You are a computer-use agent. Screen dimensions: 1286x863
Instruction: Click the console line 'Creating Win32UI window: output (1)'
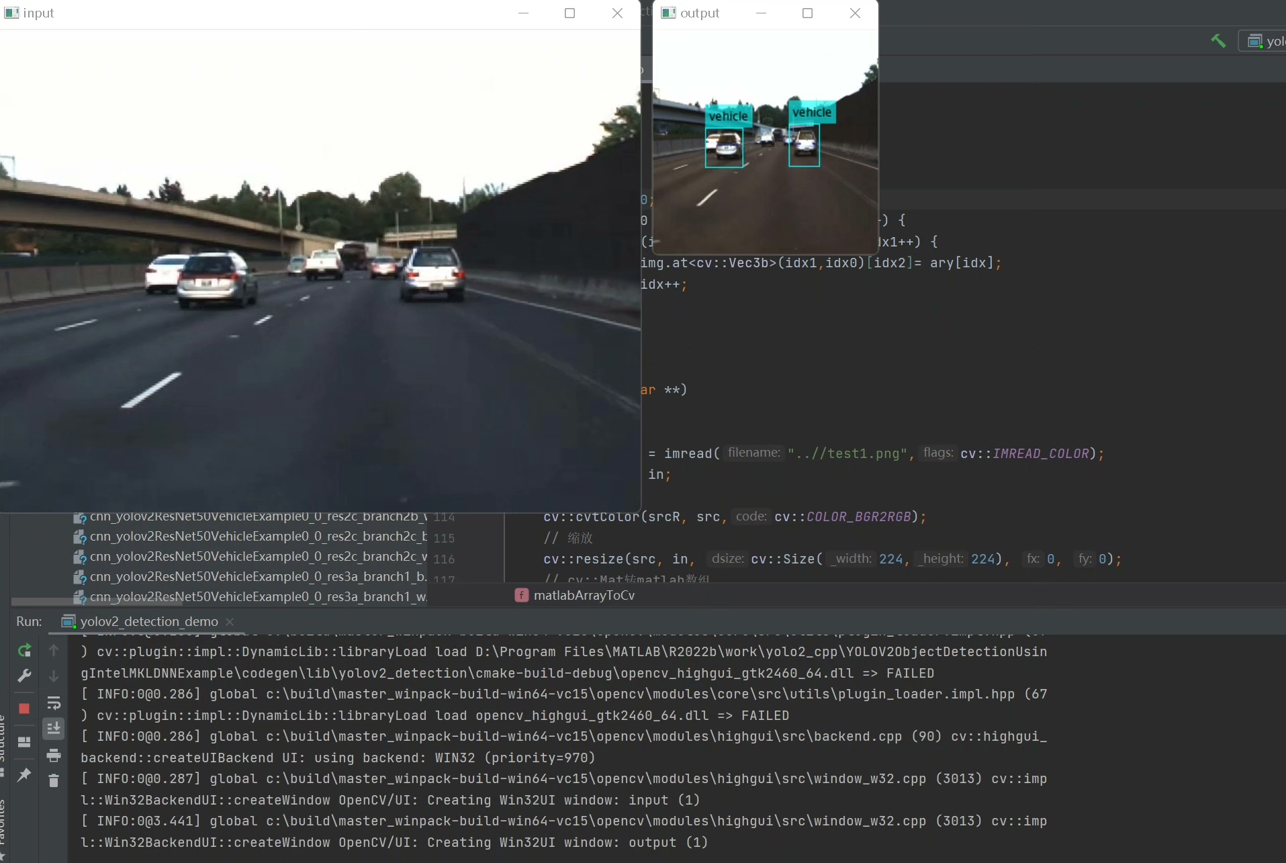(394, 842)
